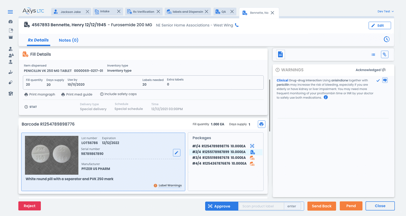Open the history clock icon

(x=387, y=39)
